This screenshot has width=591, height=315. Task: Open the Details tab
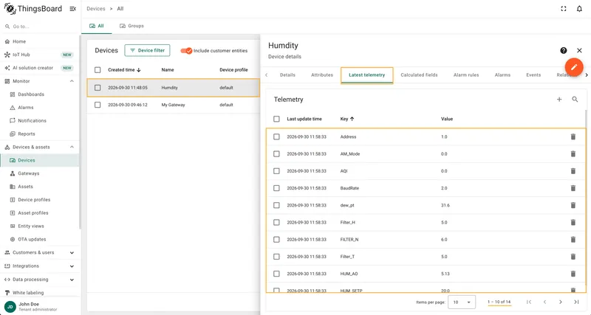tap(287, 75)
